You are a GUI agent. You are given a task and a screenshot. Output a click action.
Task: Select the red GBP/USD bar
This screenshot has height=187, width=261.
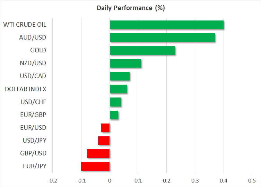[x=98, y=153]
